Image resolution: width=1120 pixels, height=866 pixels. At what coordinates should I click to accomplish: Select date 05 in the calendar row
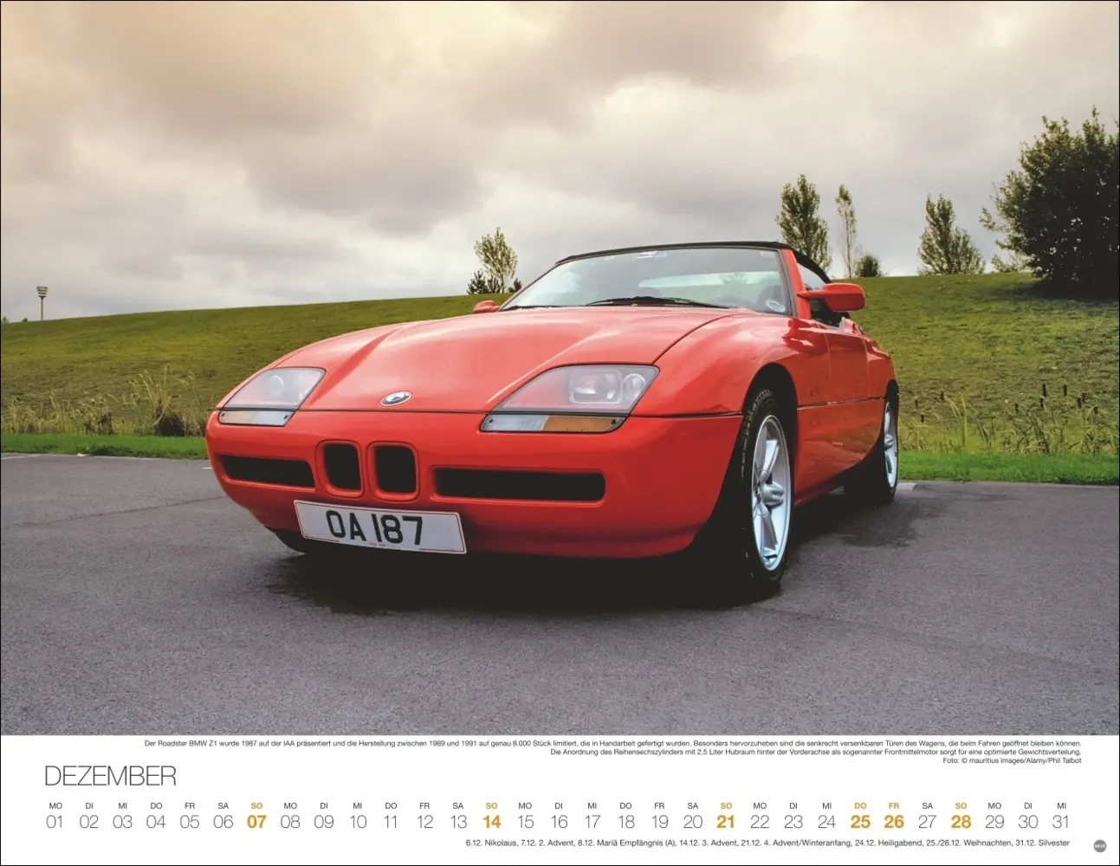click(x=190, y=822)
